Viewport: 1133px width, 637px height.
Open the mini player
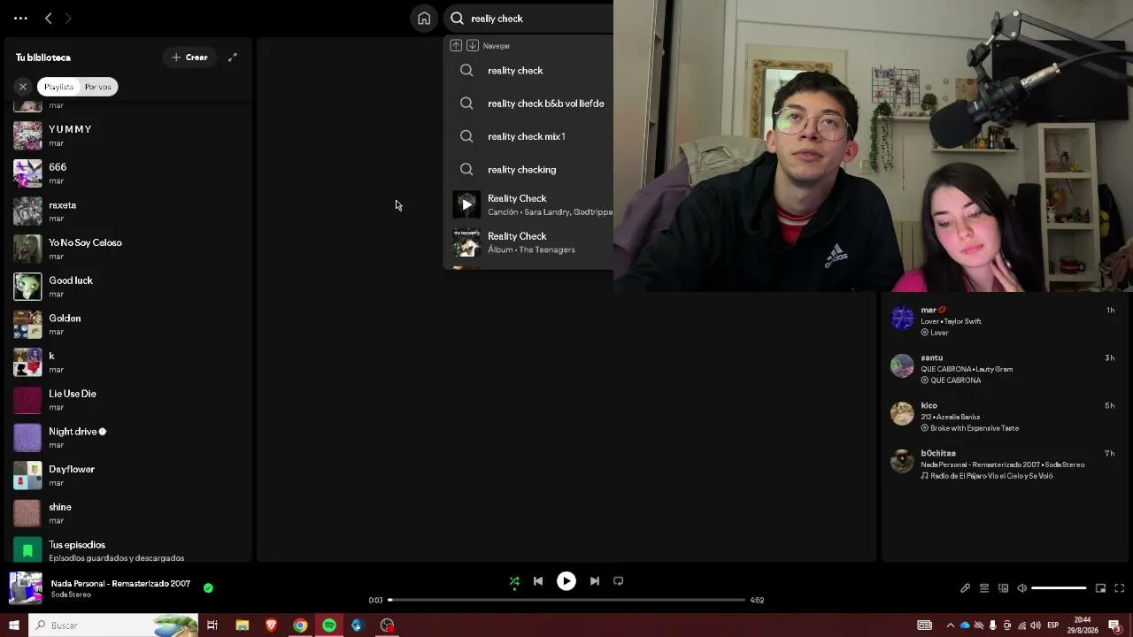point(1100,588)
